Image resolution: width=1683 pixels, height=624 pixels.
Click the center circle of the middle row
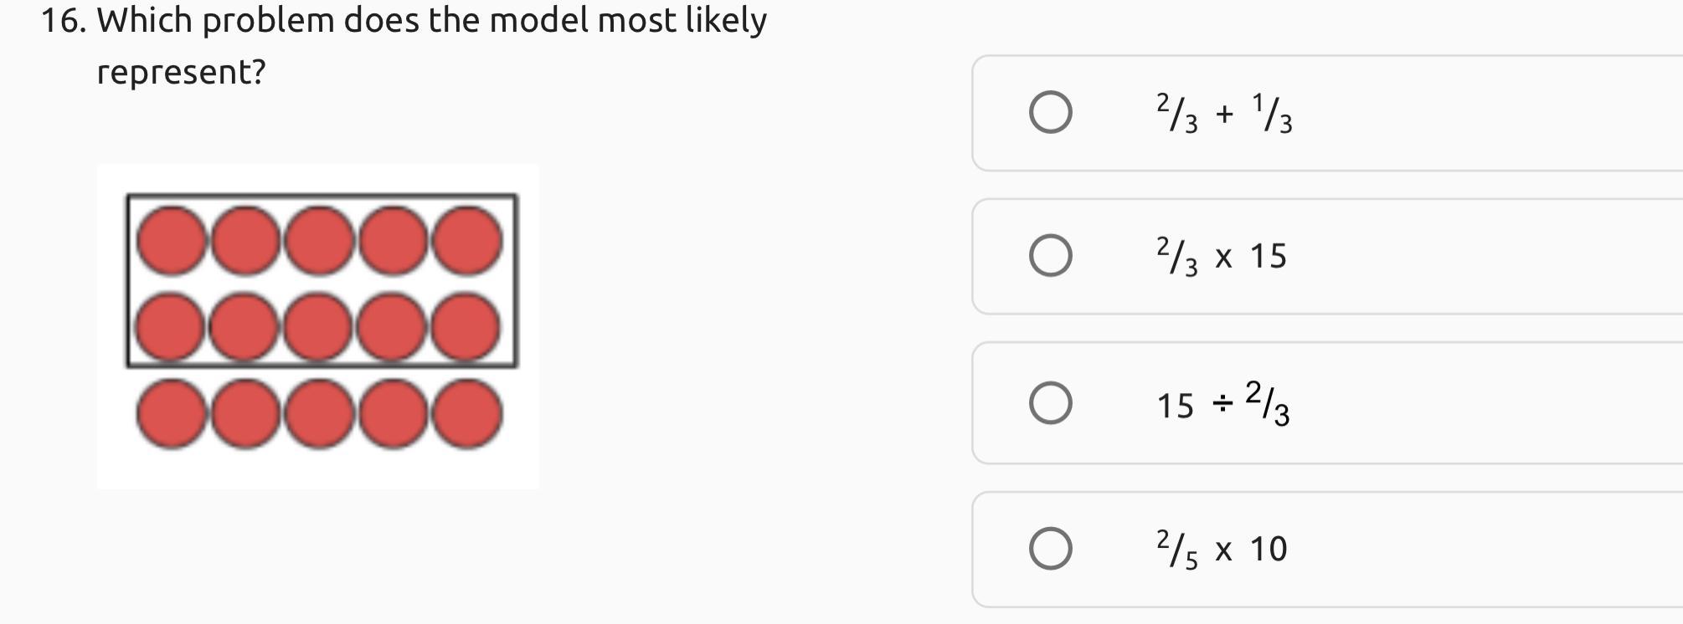click(319, 326)
